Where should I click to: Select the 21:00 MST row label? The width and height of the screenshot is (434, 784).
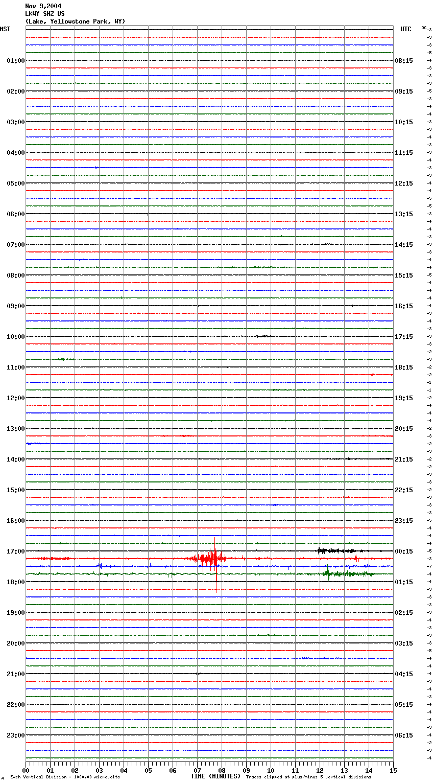click(15, 674)
